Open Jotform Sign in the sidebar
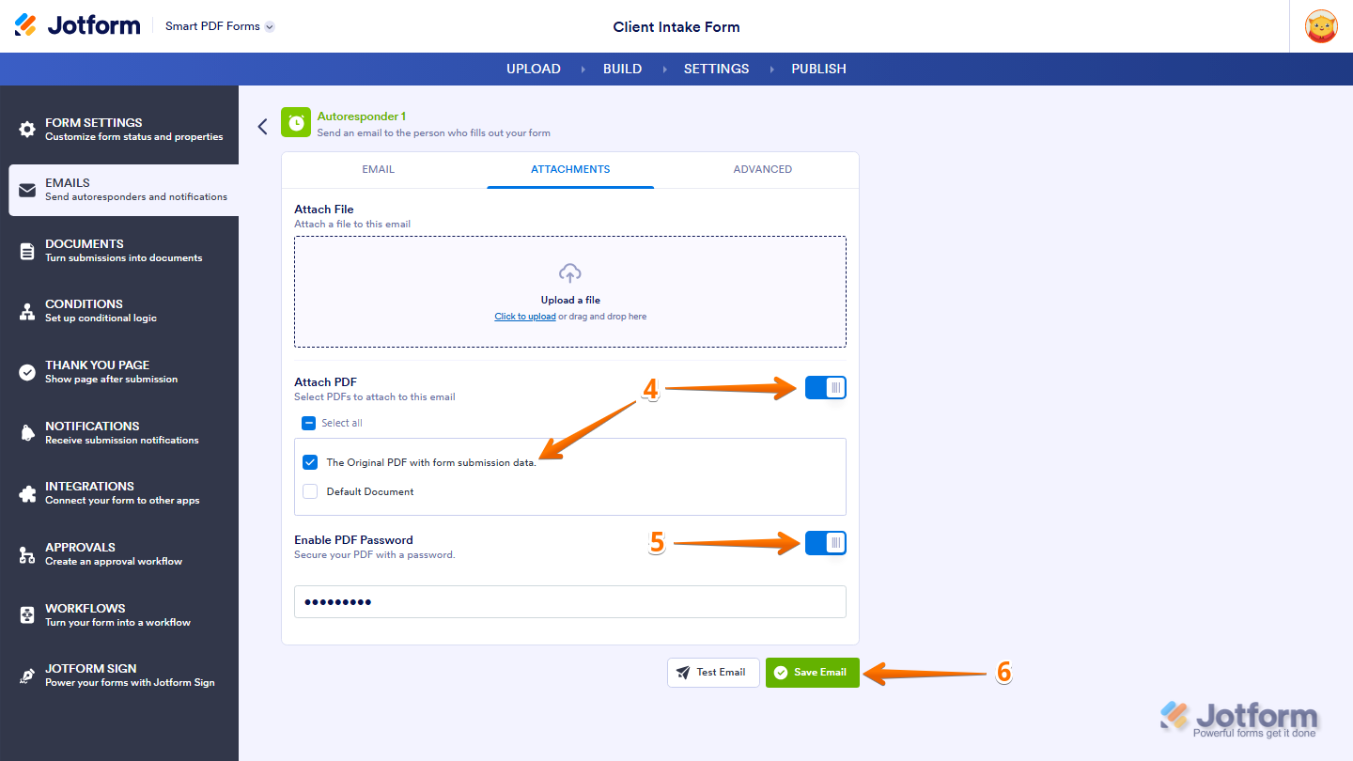The image size is (1353, 761). 119,676
